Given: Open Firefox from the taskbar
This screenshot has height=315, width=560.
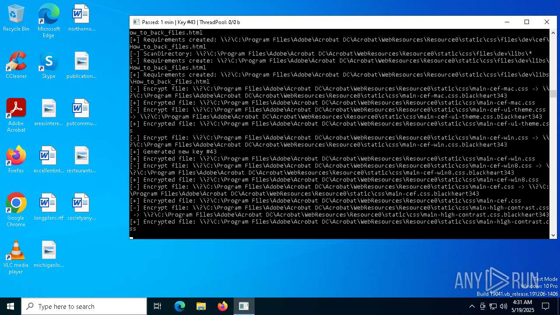Looking at the screenshot, I should (x=222, y=306).
